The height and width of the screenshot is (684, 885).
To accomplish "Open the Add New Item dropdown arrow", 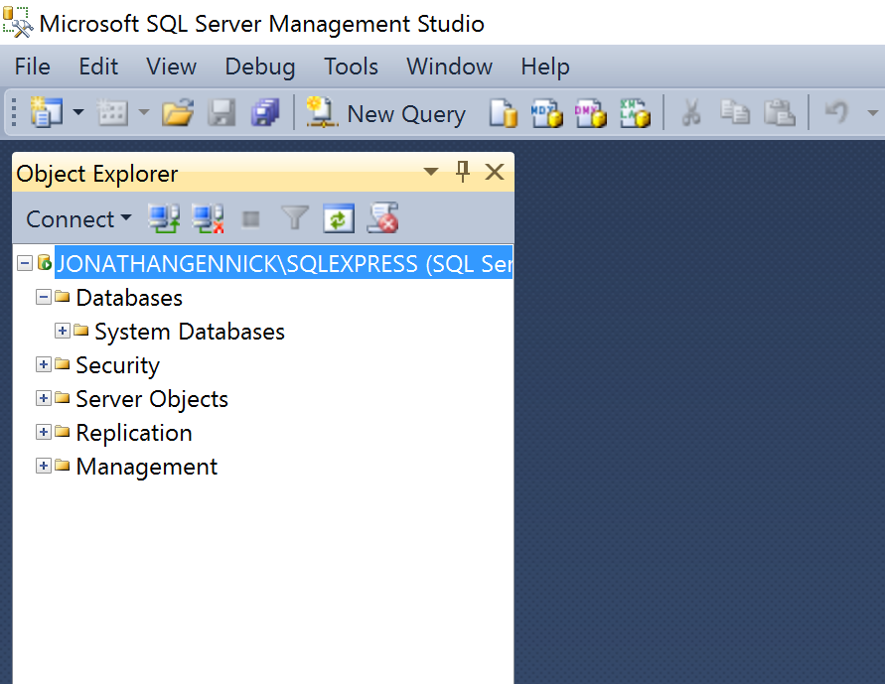I will point(144,112).
